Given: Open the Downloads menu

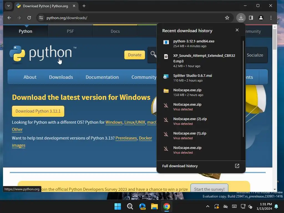Looking at the screenshot, I should pos(61,77).
